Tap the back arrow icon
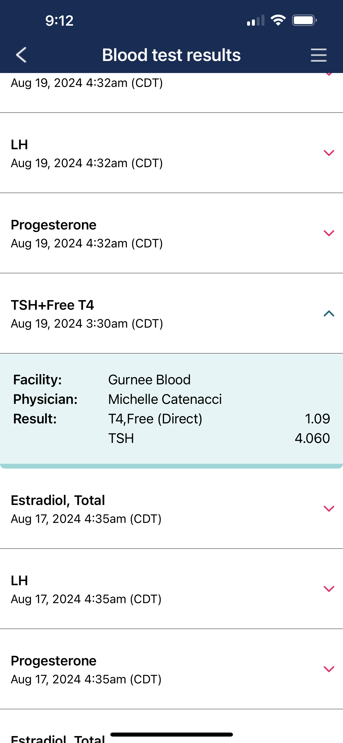 point(21,55)
